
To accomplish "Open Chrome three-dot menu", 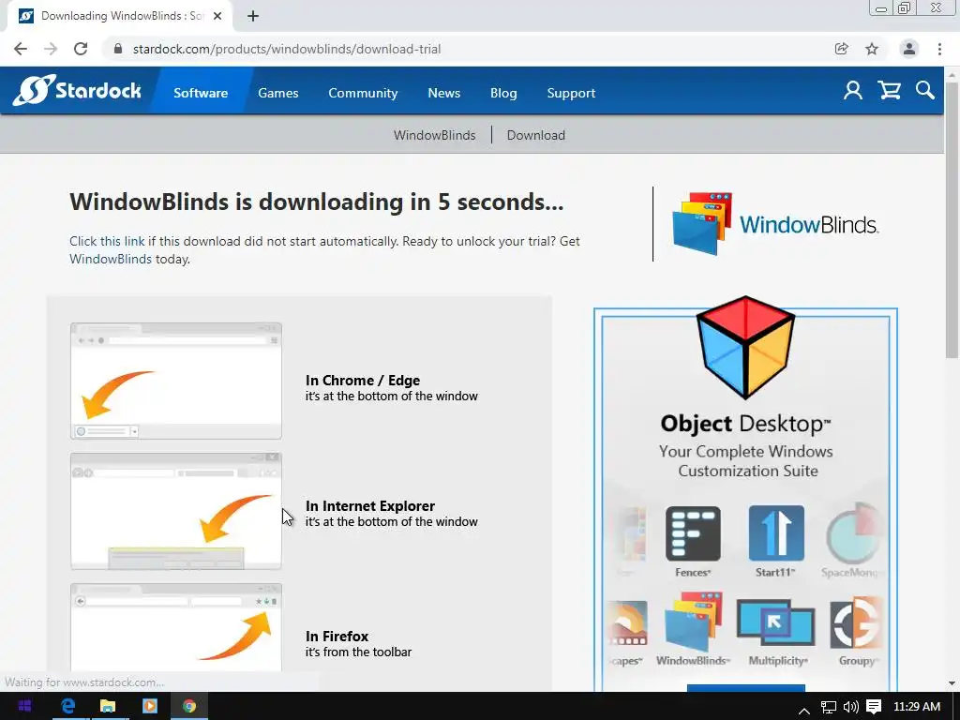I will [939, 49].
